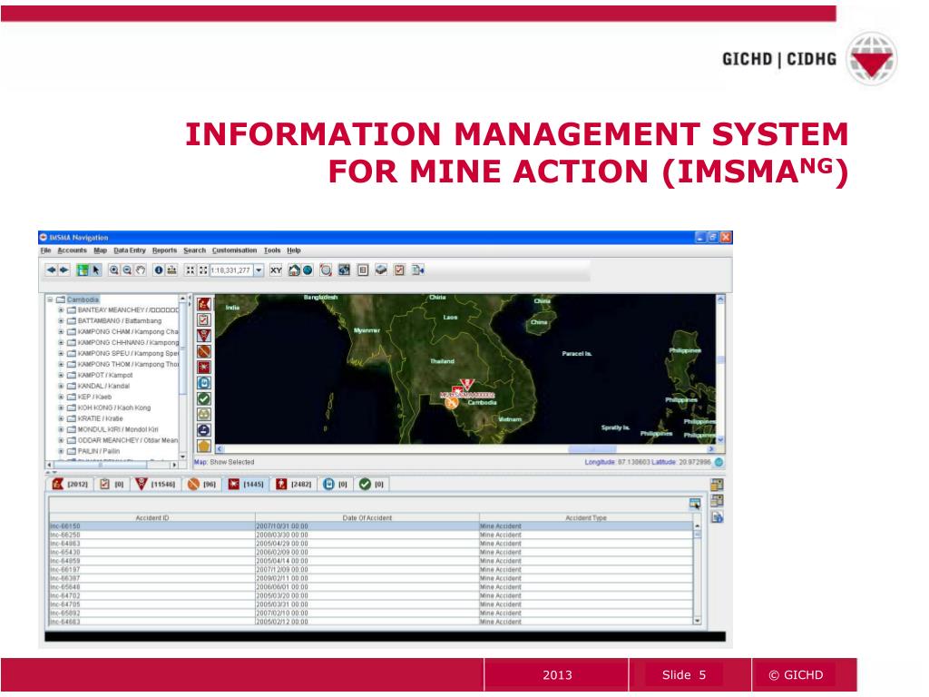Select the arrow pointer selection tool
Screen dimensions: 929x697
(96, 270)
